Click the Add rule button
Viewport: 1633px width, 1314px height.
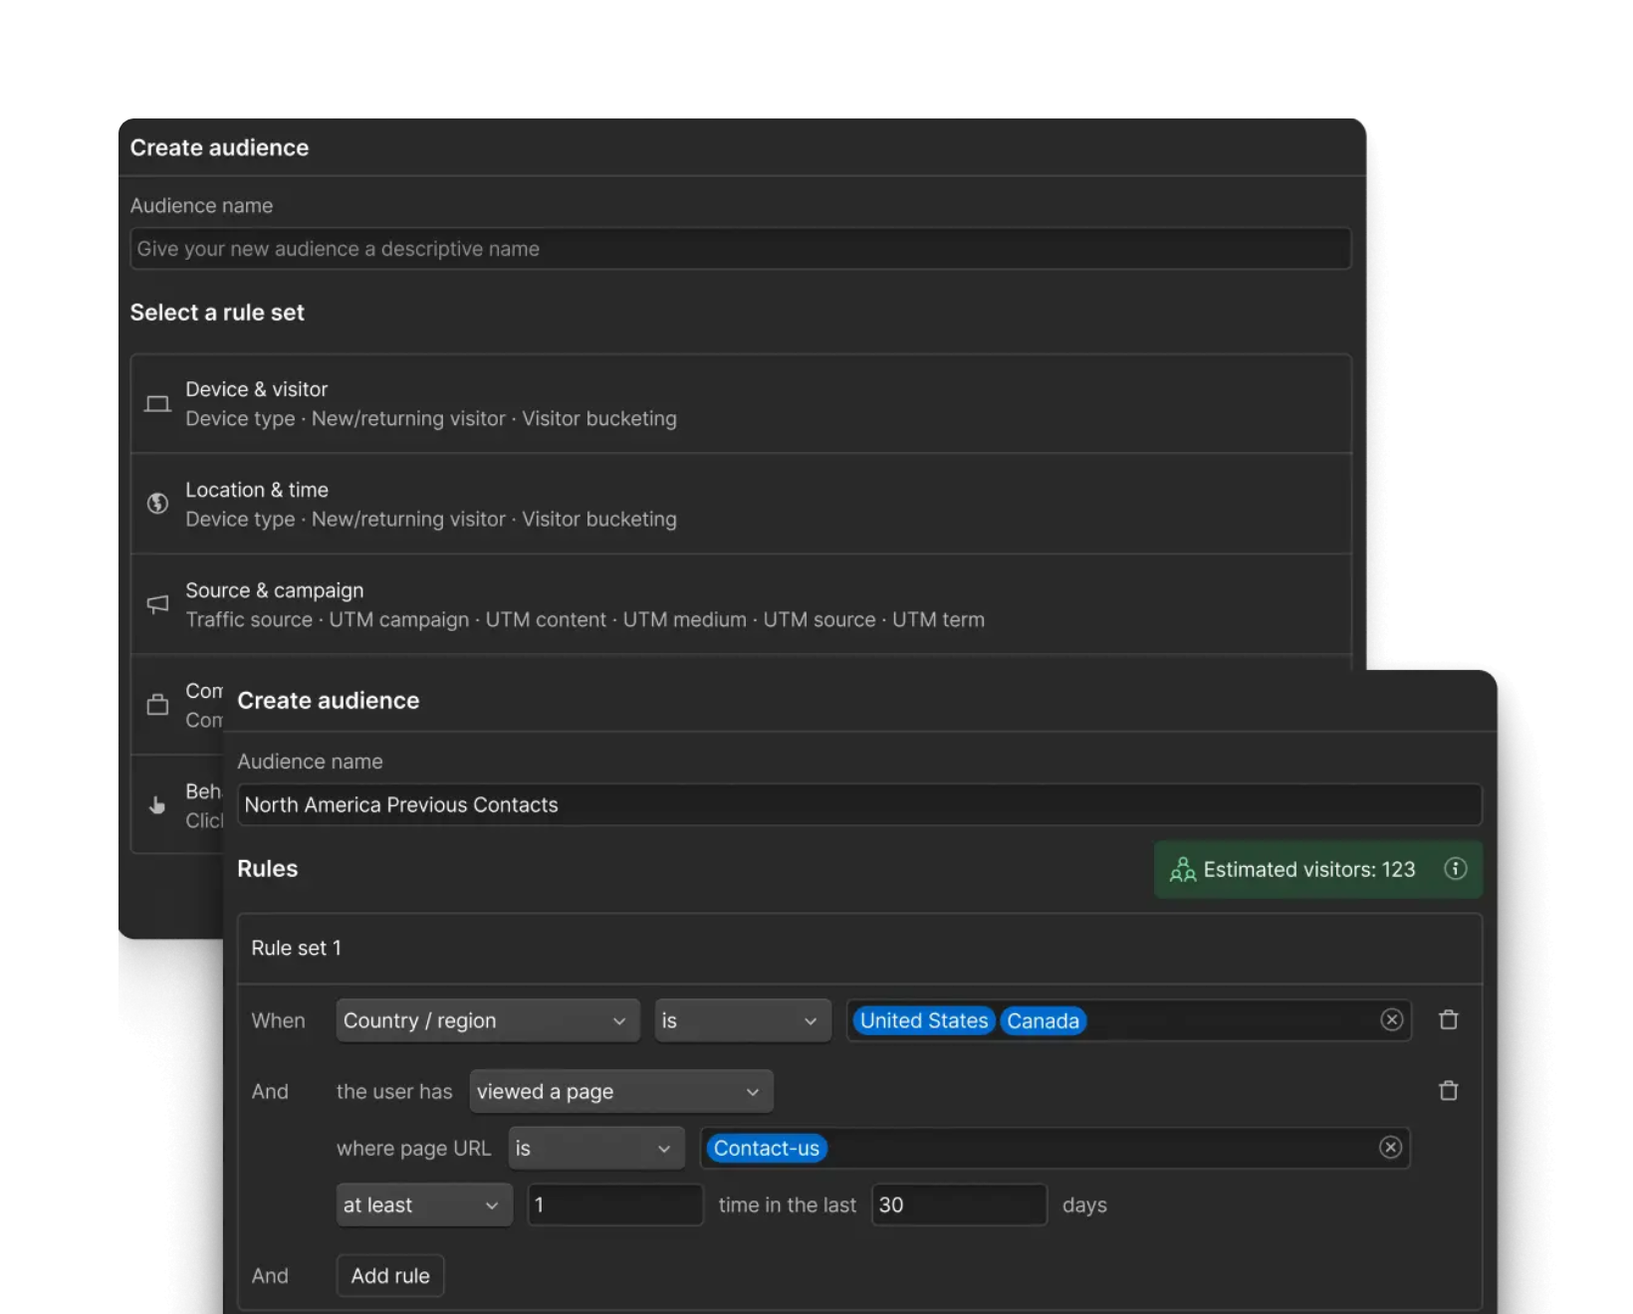390,1275
